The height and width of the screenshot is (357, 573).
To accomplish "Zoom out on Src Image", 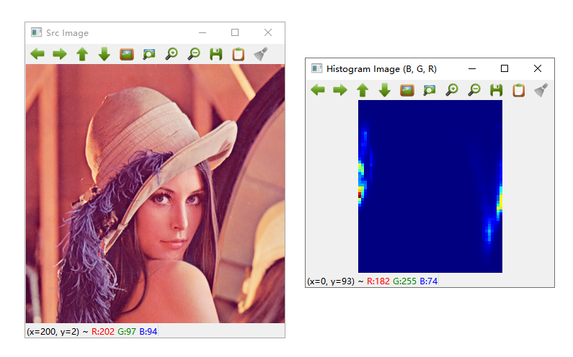I will (x=194, y=54).
